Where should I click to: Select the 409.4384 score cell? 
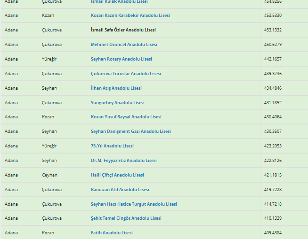click(x=273, y=233)
